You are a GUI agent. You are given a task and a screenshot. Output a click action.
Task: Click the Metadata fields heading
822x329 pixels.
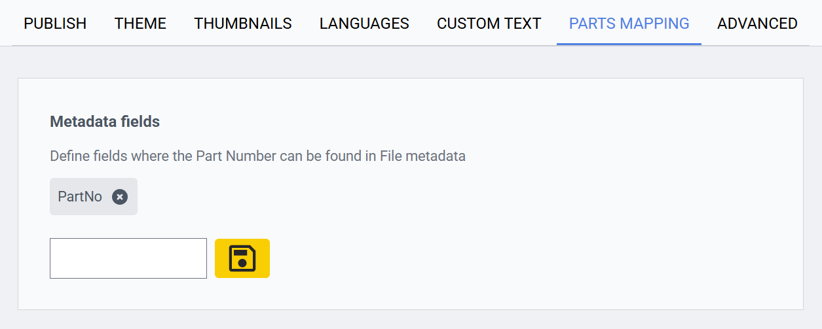click(x=105, y=121)
